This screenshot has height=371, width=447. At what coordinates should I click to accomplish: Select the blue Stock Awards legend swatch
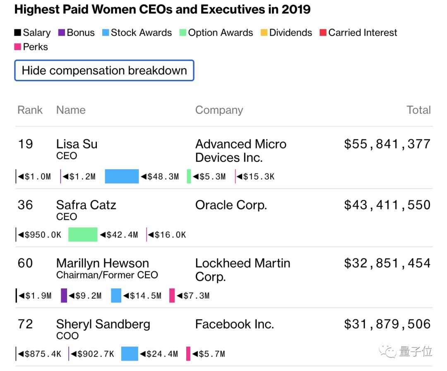pos(106,33)
